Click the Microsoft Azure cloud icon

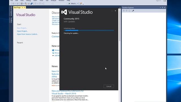pos(53,53)
